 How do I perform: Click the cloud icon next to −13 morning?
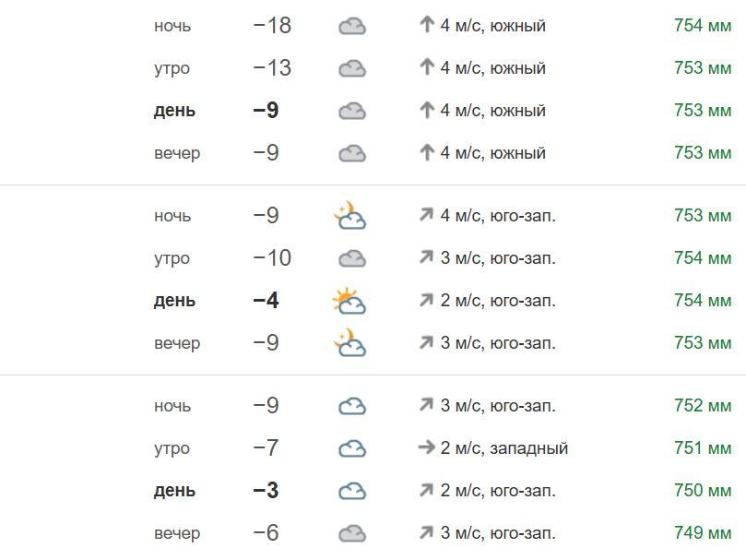coord(352,68)
